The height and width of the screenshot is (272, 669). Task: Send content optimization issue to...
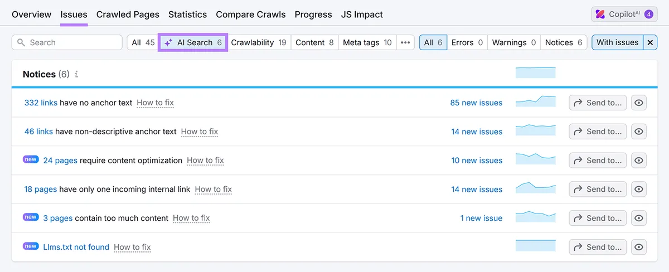click(598, 161)
